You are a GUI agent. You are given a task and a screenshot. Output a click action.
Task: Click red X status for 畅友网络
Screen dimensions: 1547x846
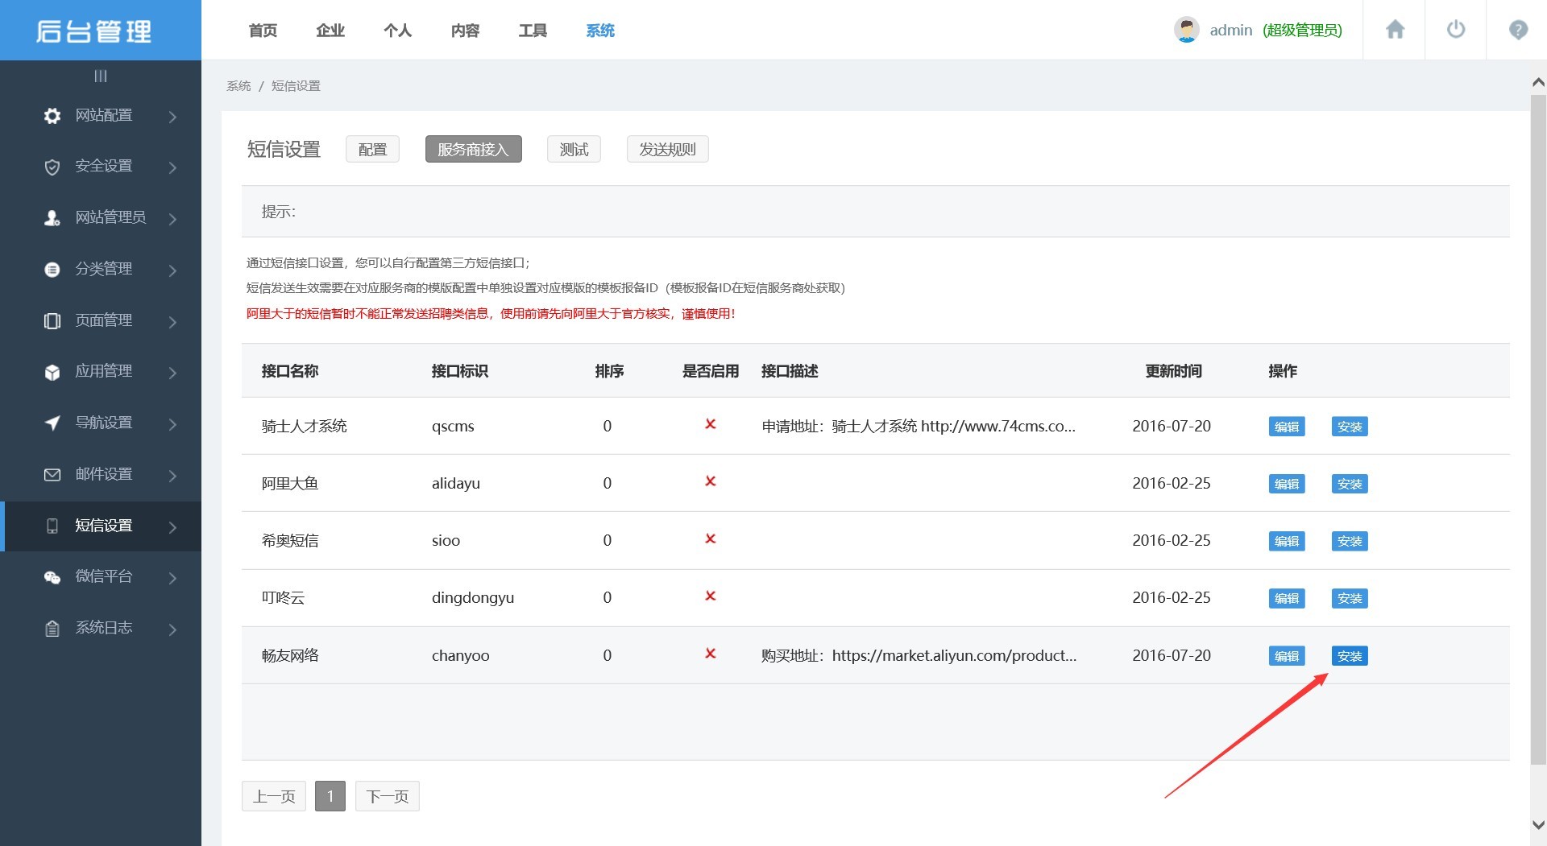[711, 654]
